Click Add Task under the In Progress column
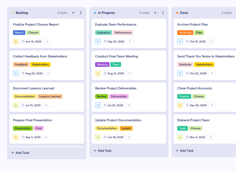Image resolution: width=236 pixels, height=171 pixels. pos(105,151)
